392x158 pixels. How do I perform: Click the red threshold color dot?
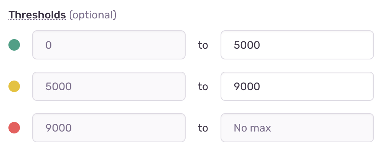14,128
